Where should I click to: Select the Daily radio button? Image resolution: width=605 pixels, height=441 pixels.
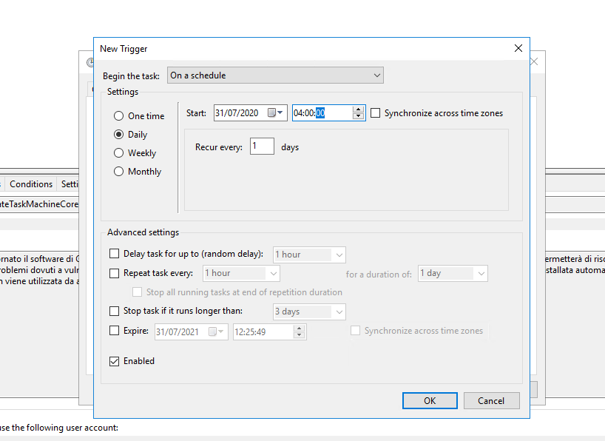pos(118,135)
